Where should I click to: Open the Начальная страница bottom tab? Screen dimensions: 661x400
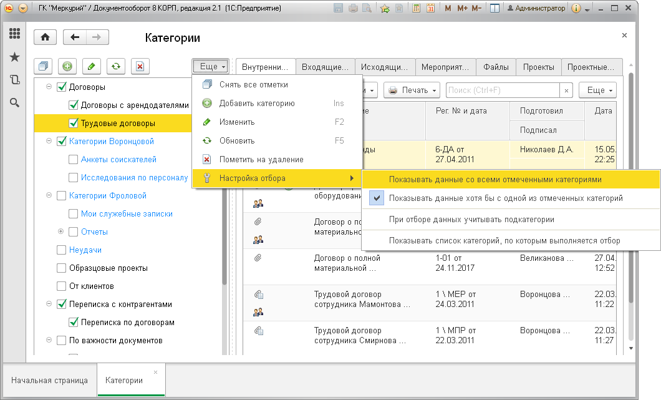coord(50,380)
